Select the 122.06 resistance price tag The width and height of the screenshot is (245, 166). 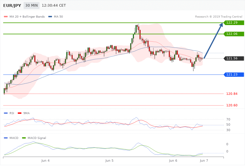point(234,34)
